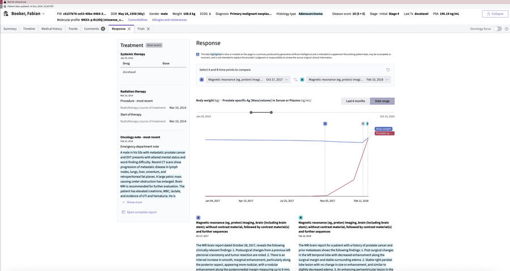Switch to the Medical history tab
Viewport: 510px width, 271px height.
tap(52, 28)
